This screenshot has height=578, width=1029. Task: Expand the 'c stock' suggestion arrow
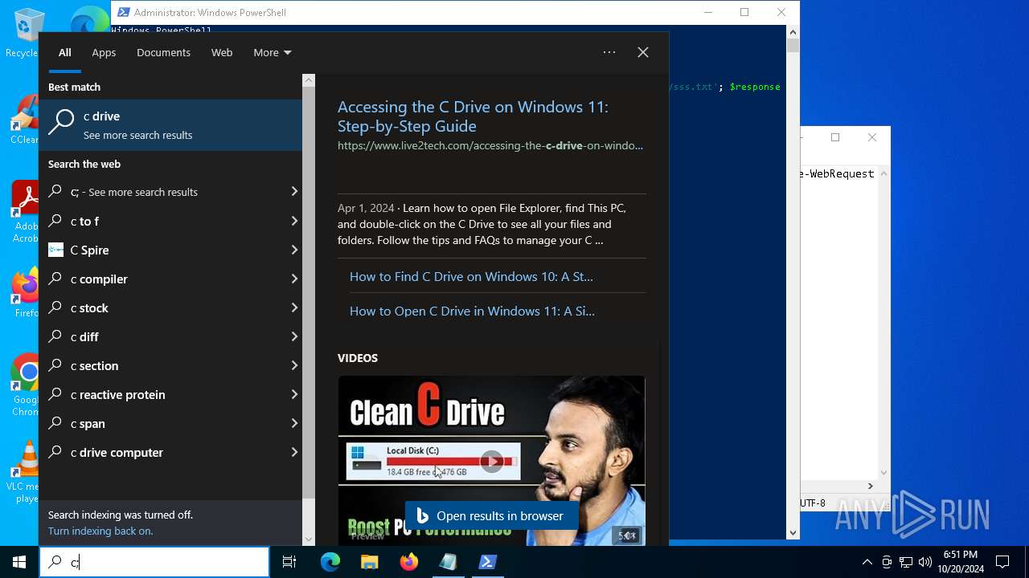click(294, 307)
